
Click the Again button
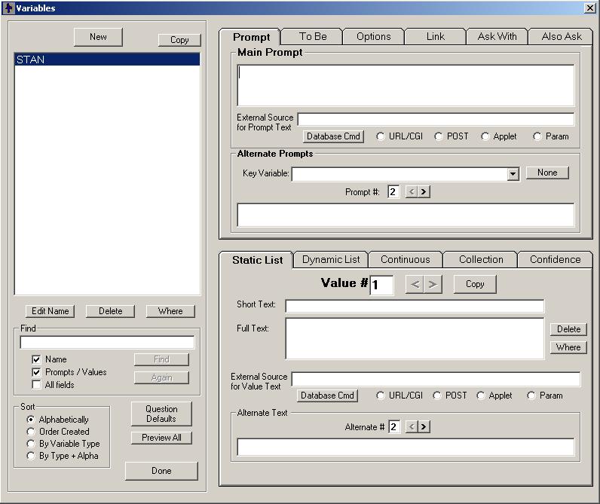(161, 377)
